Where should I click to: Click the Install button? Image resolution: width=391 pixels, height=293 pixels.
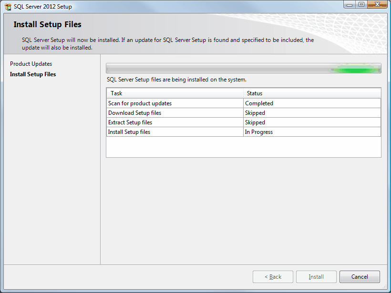pyautogui.click(x=316, y=277)
